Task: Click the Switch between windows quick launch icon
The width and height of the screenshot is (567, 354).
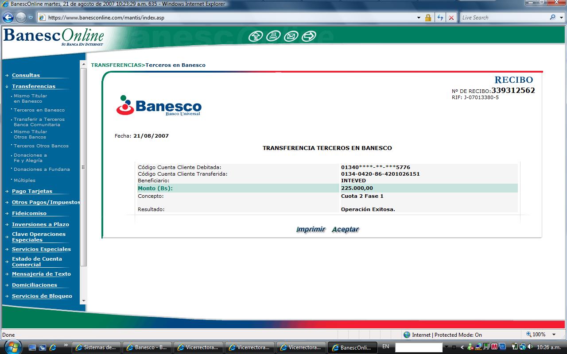Action: coord(43,347)
